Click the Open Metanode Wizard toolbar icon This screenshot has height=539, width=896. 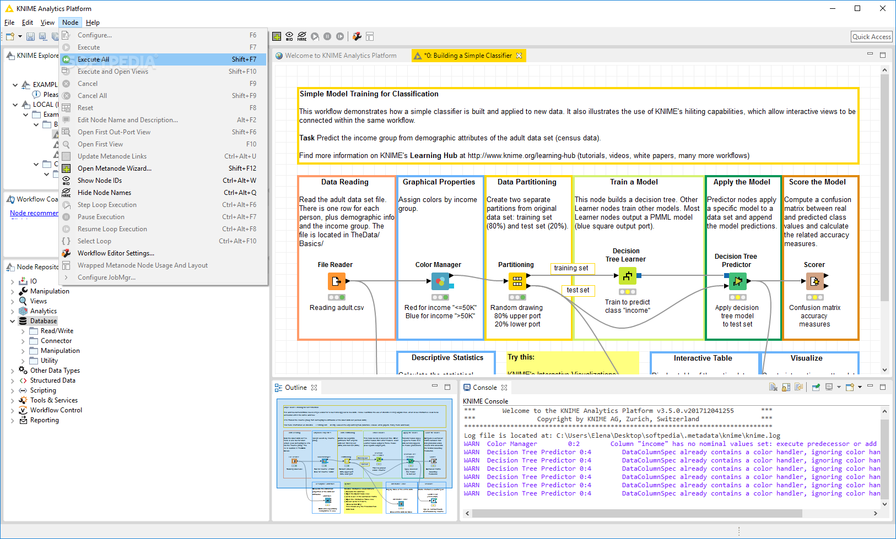point(277,36)
